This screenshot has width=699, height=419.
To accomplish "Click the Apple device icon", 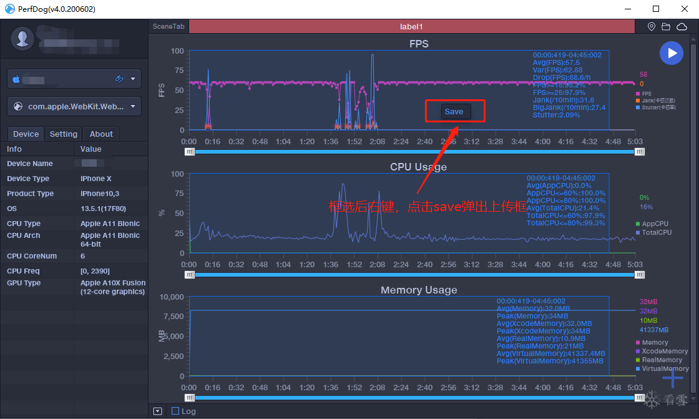I will click(16, 79).
